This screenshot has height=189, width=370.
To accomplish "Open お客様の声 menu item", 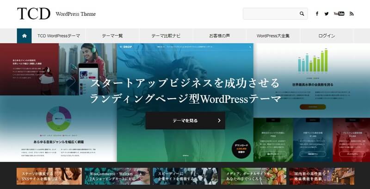I will (219, 36).
